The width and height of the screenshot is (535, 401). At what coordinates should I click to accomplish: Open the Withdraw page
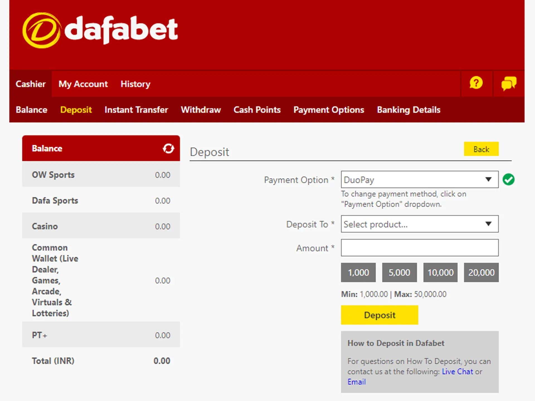[x=201, y=110]
